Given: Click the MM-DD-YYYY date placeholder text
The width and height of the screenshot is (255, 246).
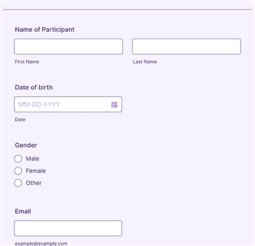Looking at the screenshot, I should click(39, 105).
